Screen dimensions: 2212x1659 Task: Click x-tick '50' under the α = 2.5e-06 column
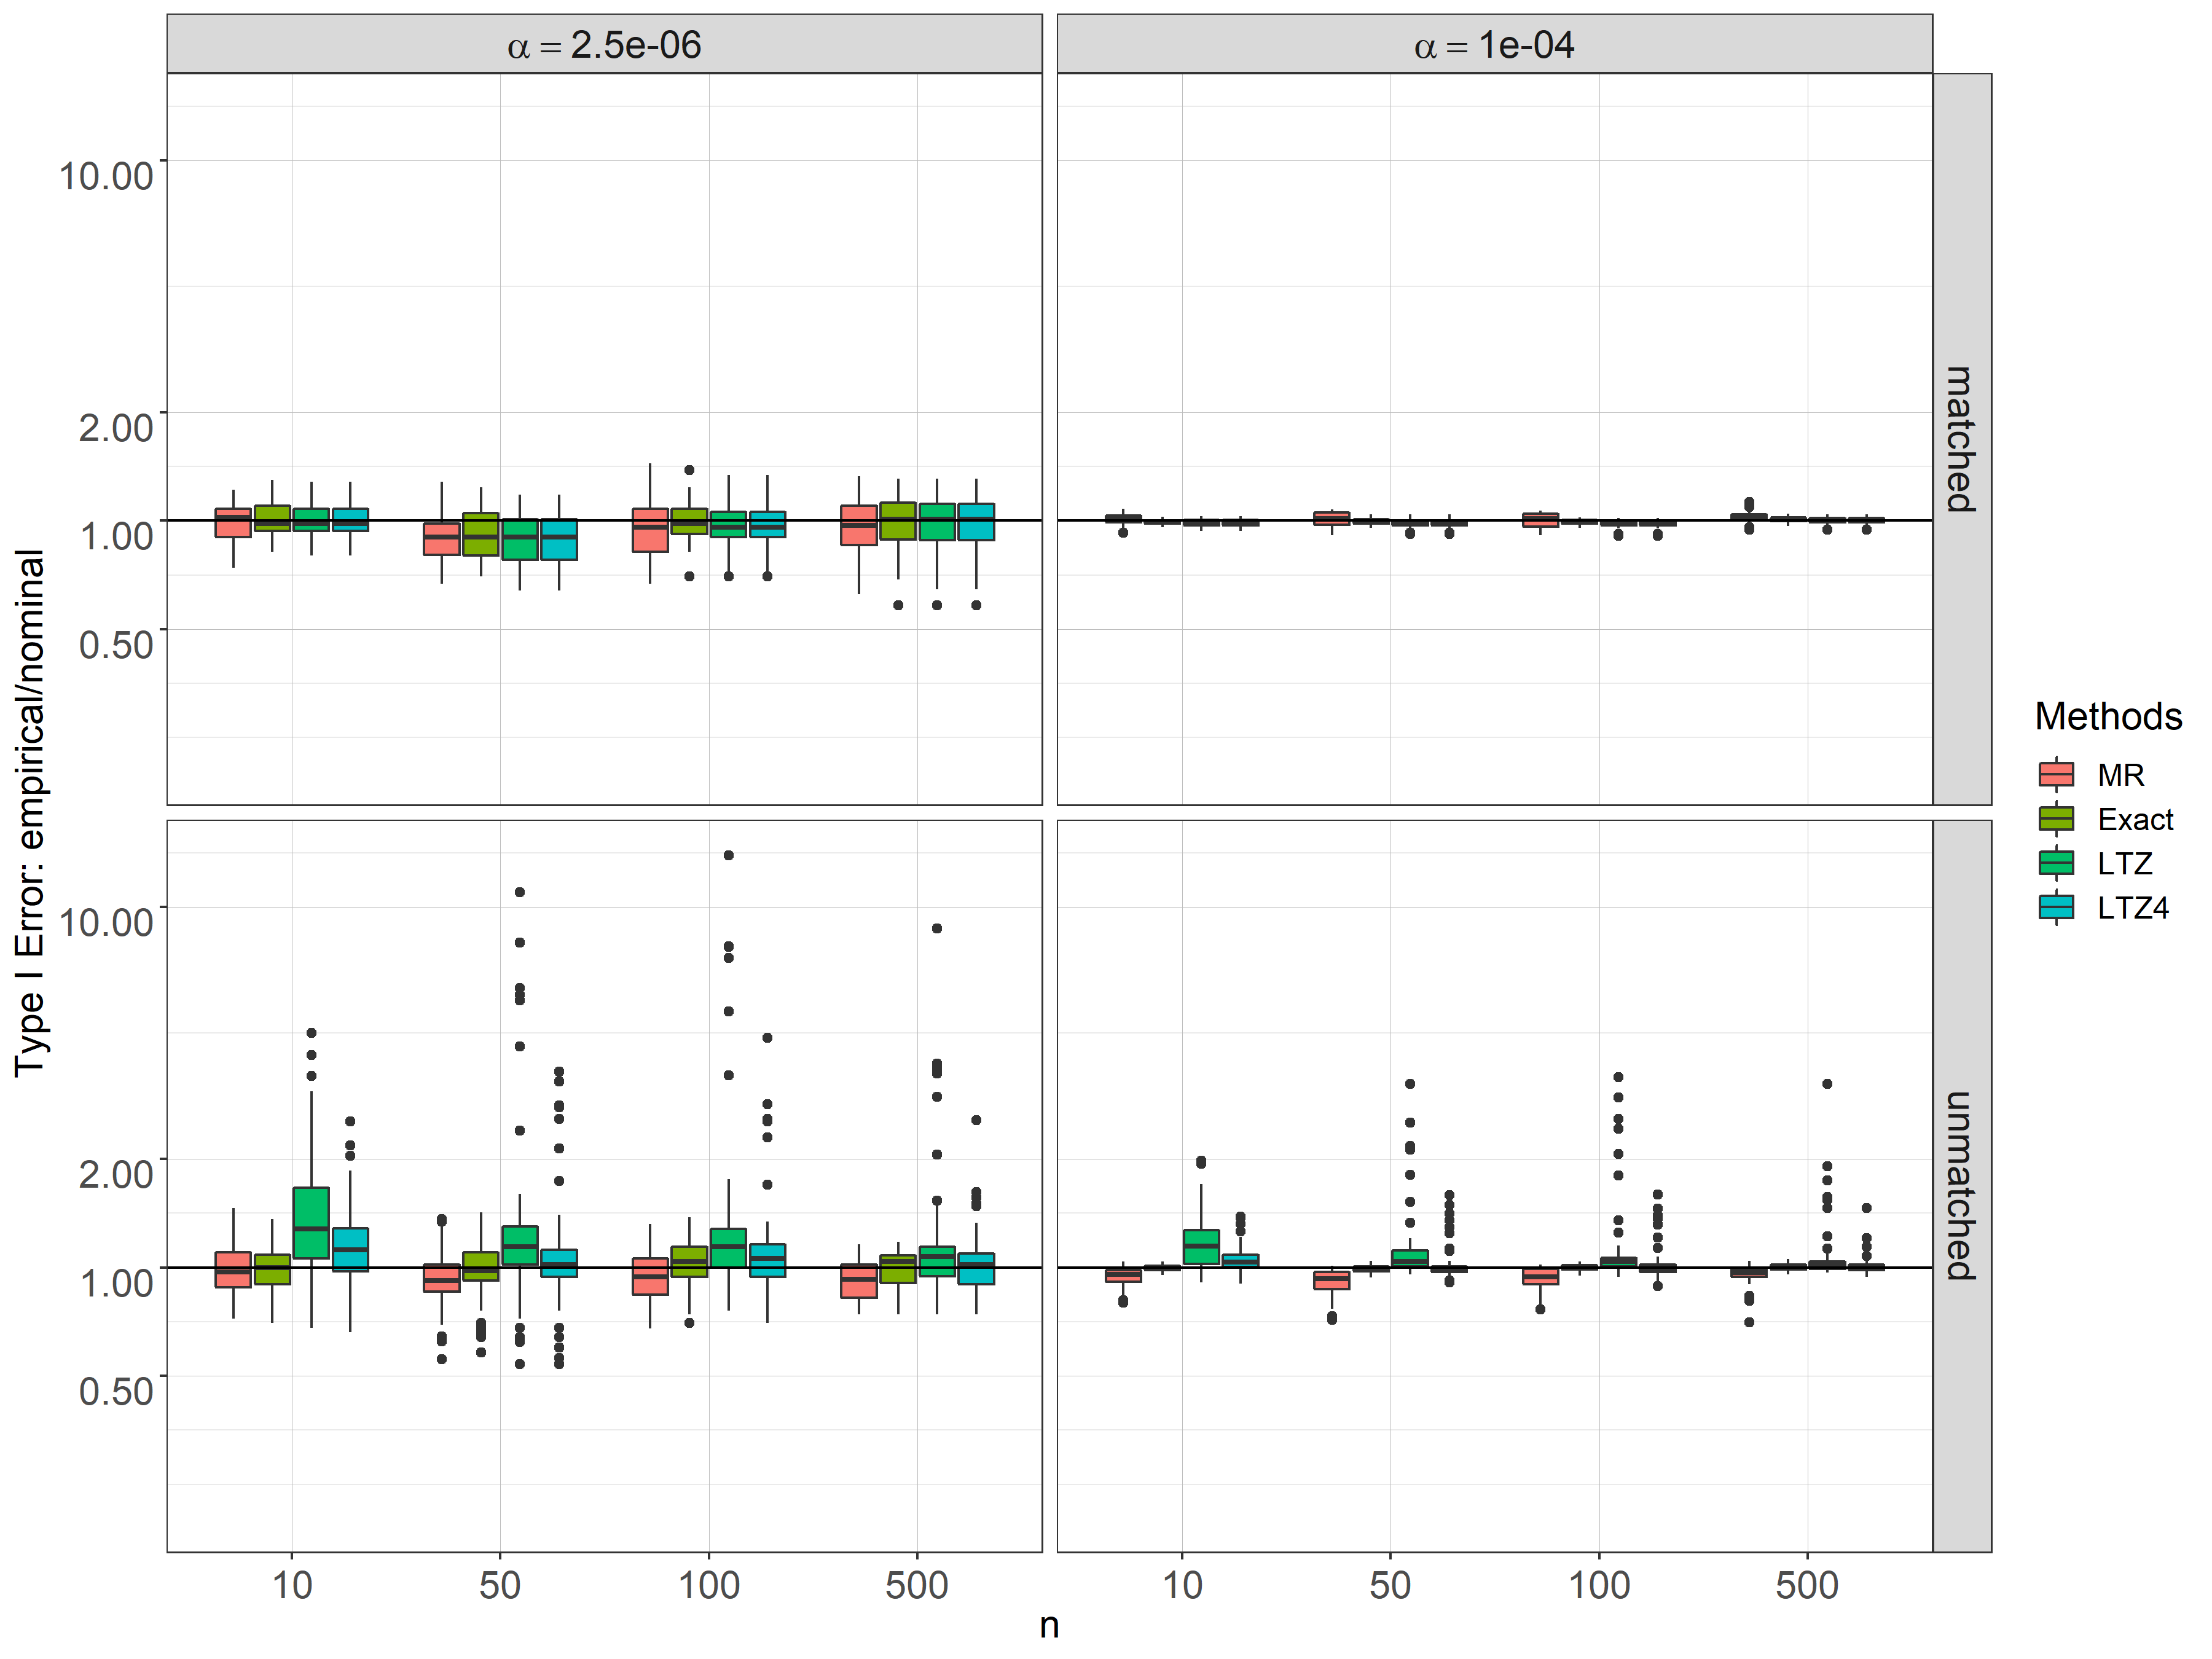(500, 1585)
